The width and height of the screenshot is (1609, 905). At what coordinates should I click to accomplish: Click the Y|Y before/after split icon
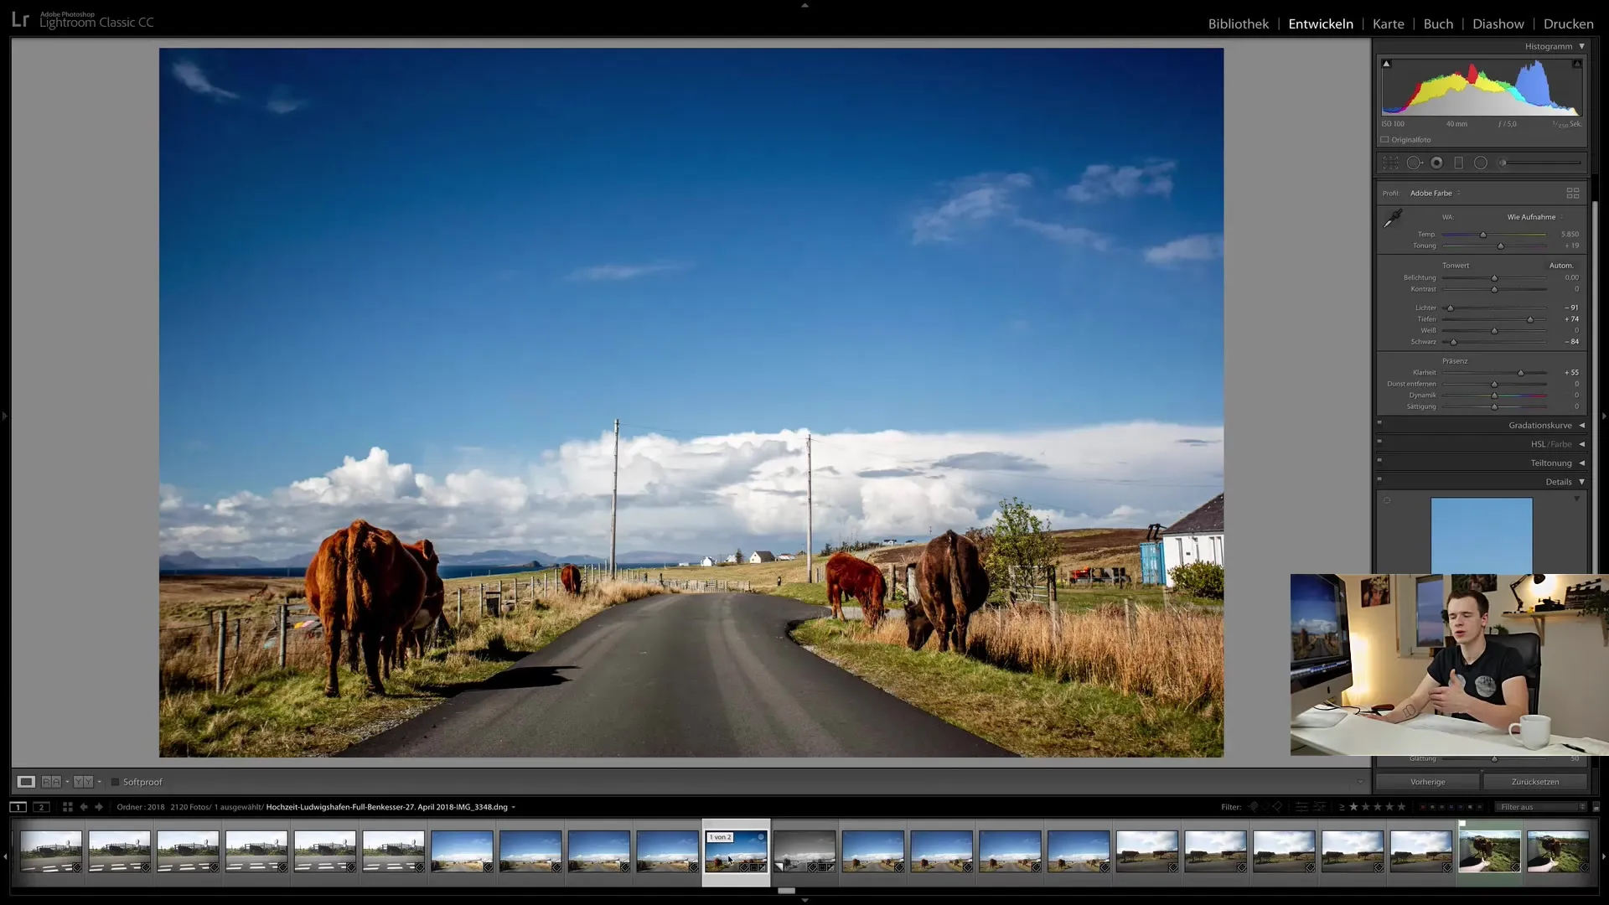point(83,782)
